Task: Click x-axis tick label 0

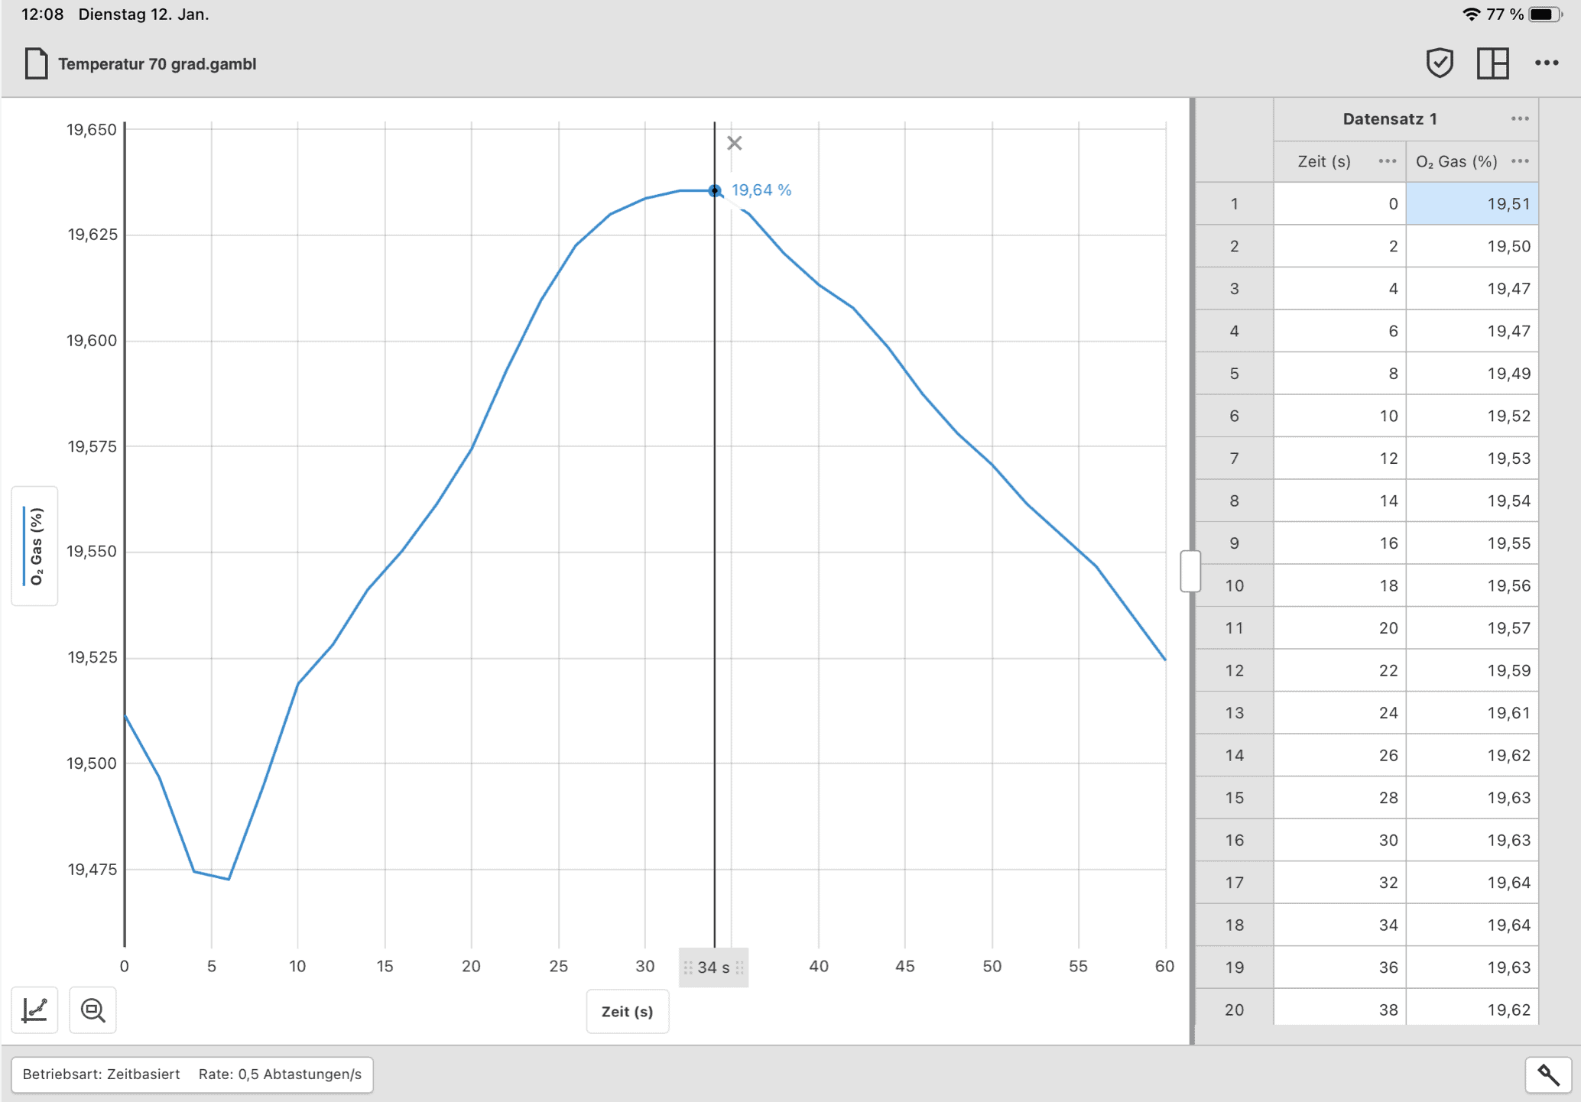Action: coord(125,966)
